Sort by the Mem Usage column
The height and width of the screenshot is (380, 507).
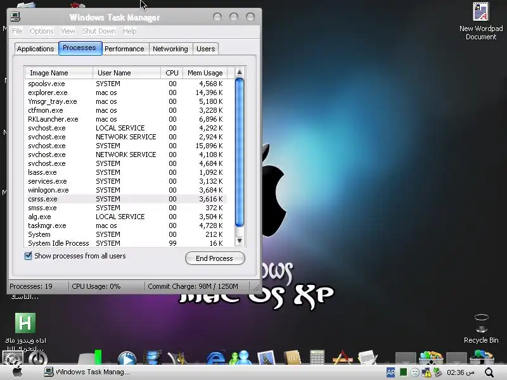[205, 73]
